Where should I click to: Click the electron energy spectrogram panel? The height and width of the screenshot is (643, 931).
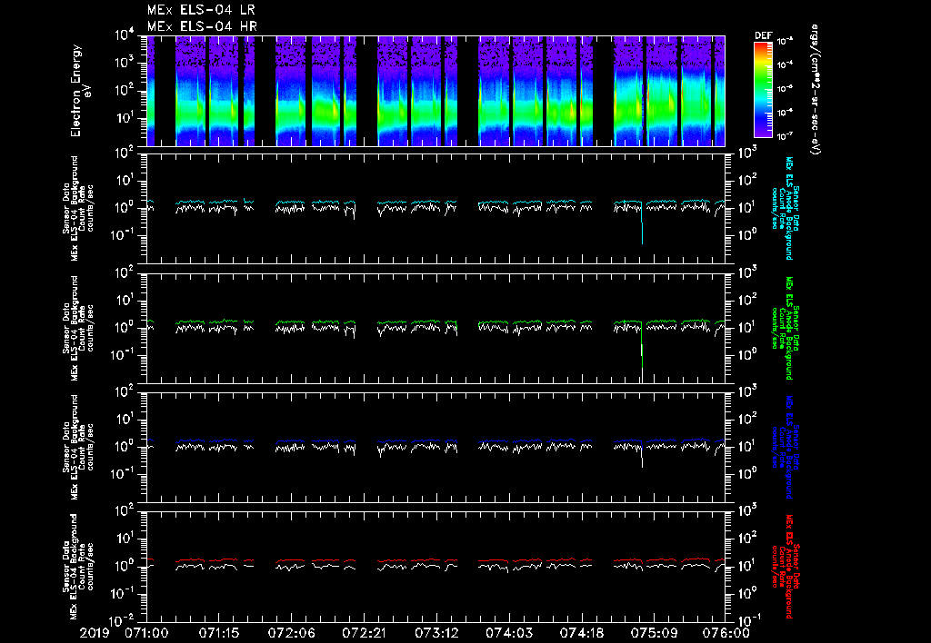point(435,91)
